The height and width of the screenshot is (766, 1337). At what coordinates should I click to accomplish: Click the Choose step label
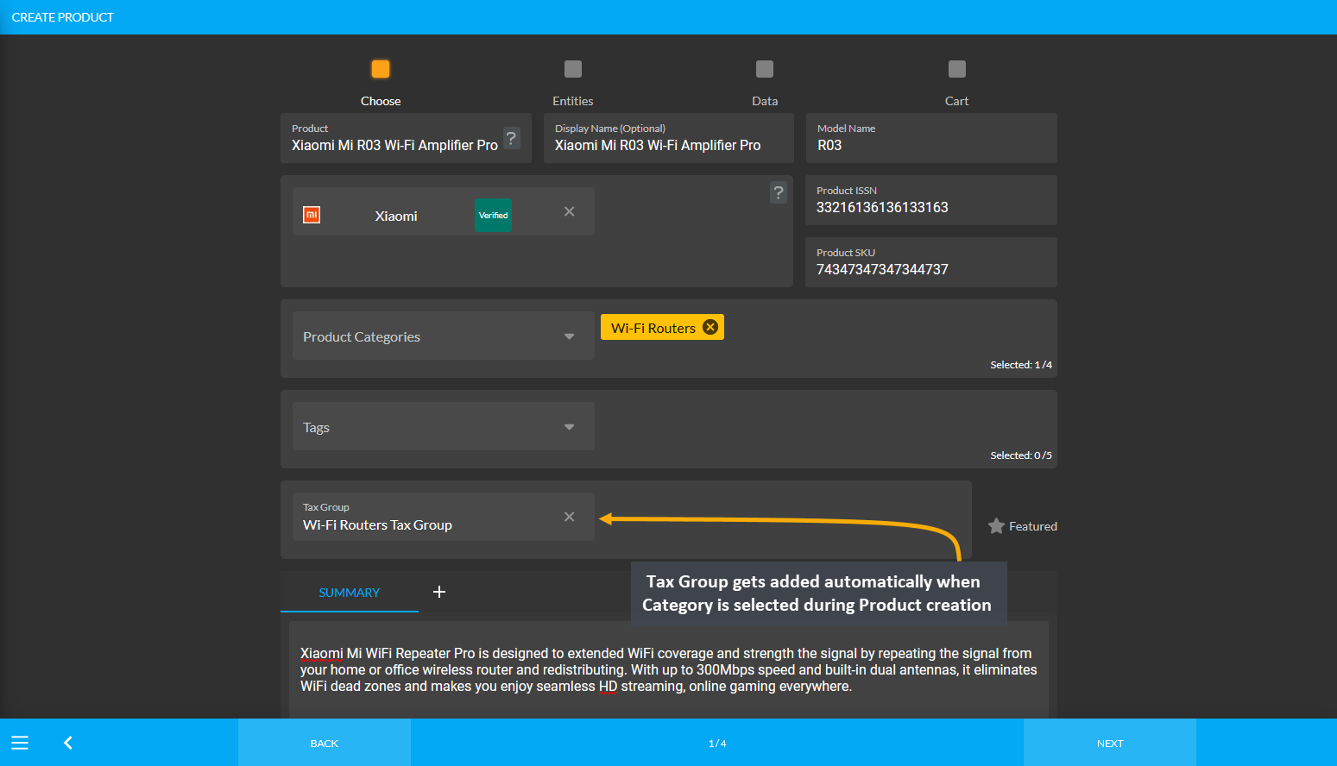pos(381,101)
